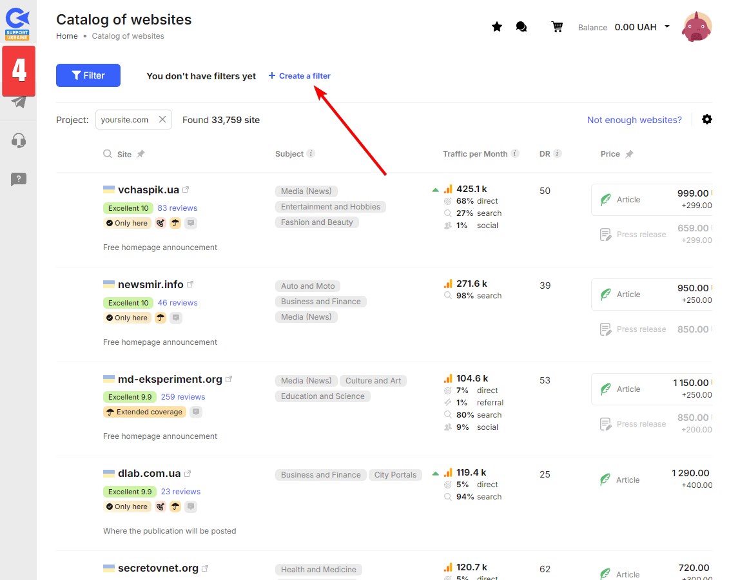Open the chat messages icon
This screenshot has height=580, width=729.
click(521, 27)
